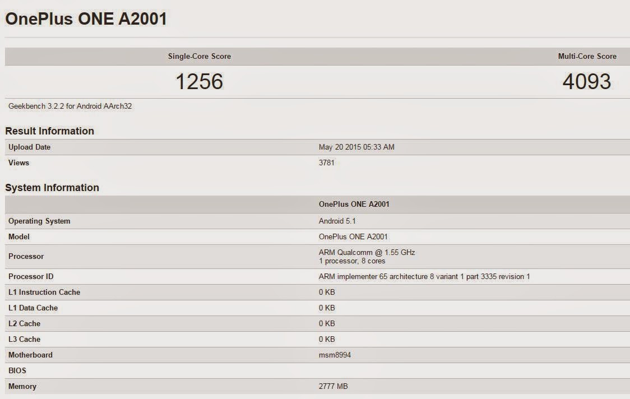Screen dimensions: 630x399
Task: Select the L3 Cache 0 KB value
Action: (x=327, y=339)
